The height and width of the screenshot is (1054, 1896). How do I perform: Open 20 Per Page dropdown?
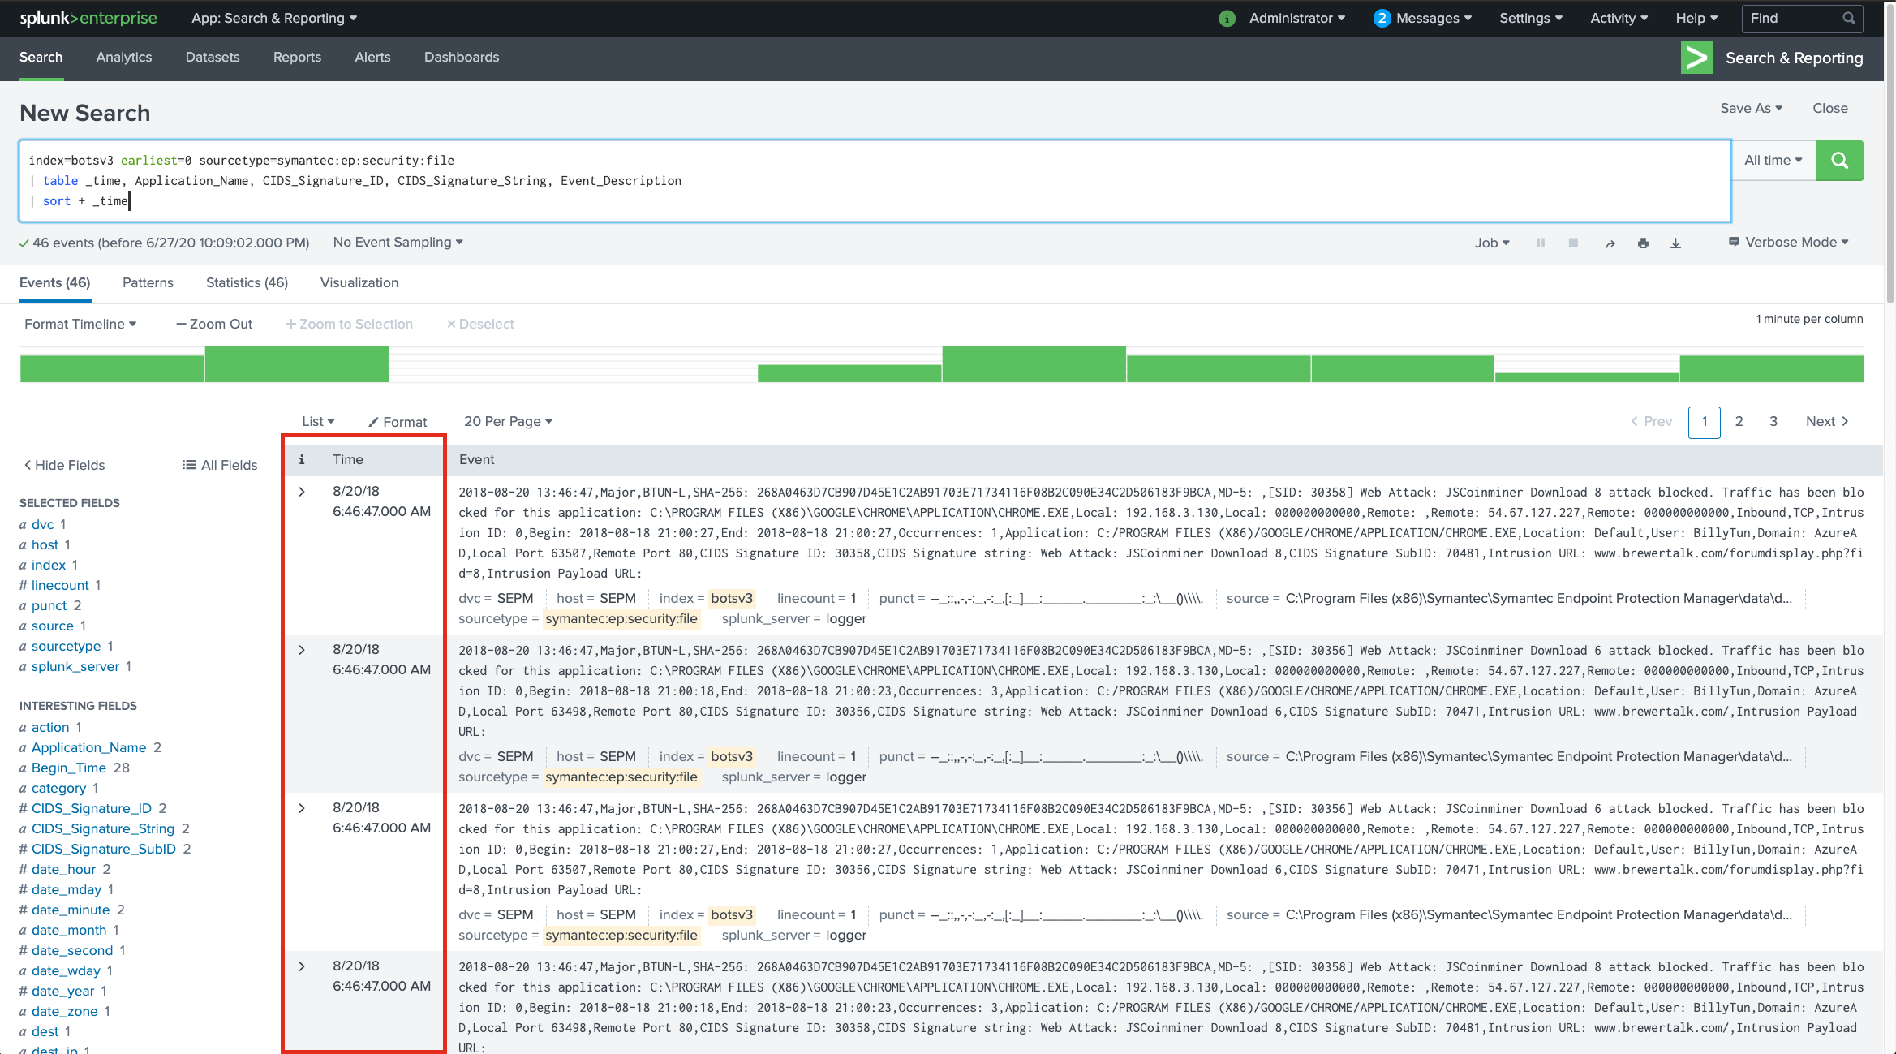pyautogui.click(x=508, y=421)
